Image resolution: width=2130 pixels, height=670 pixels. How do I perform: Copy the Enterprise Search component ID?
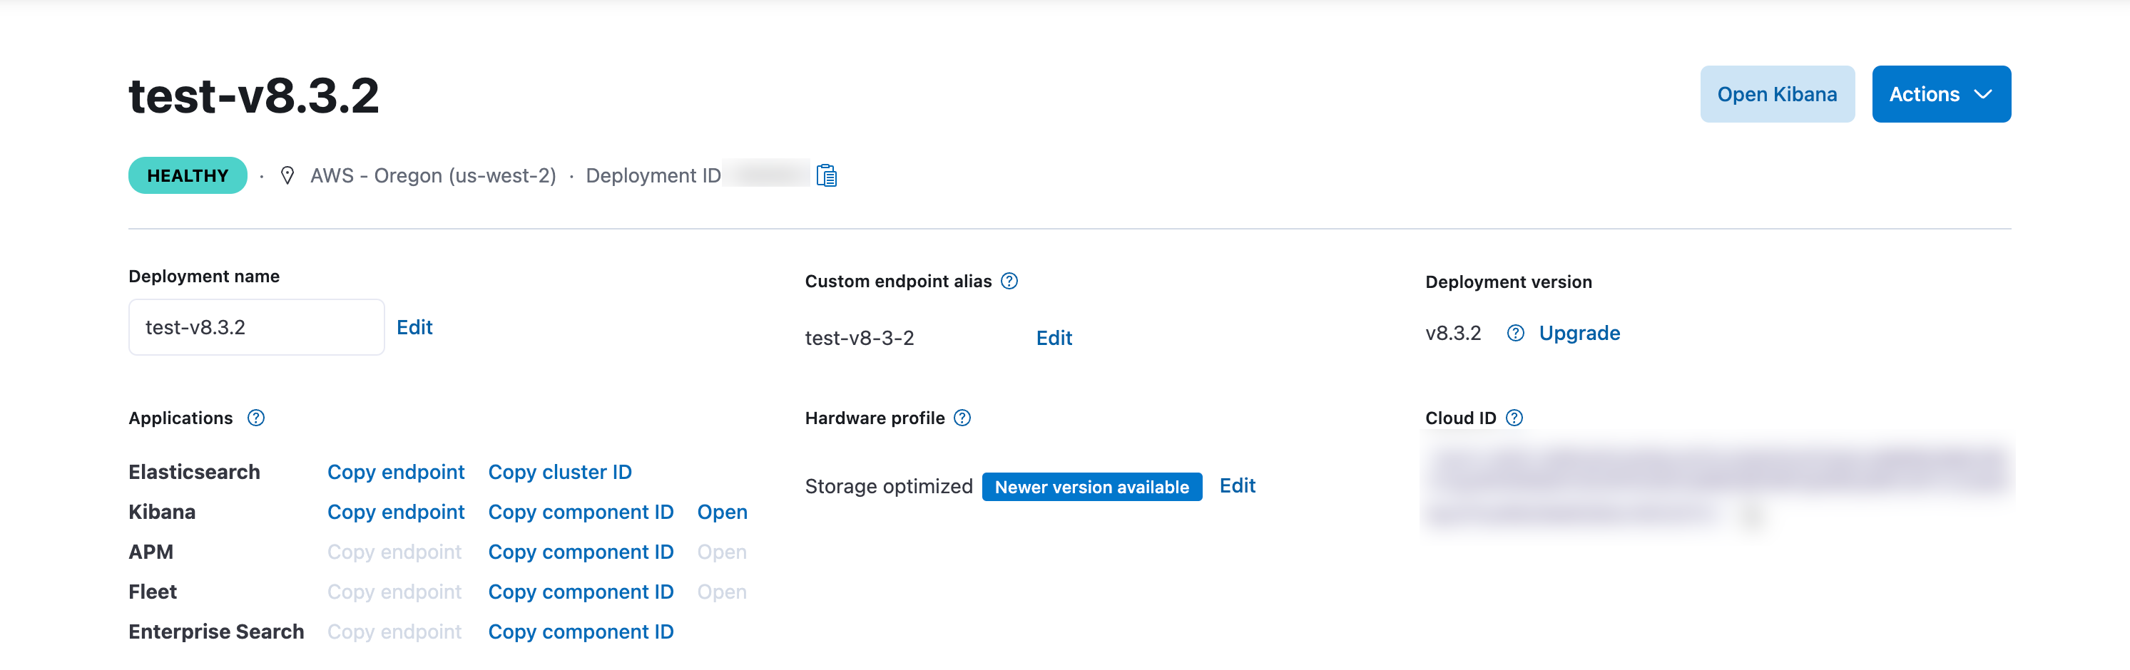581,632
